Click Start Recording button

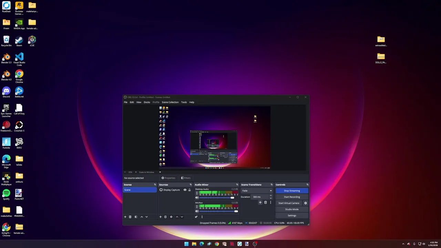click(292, 197)
